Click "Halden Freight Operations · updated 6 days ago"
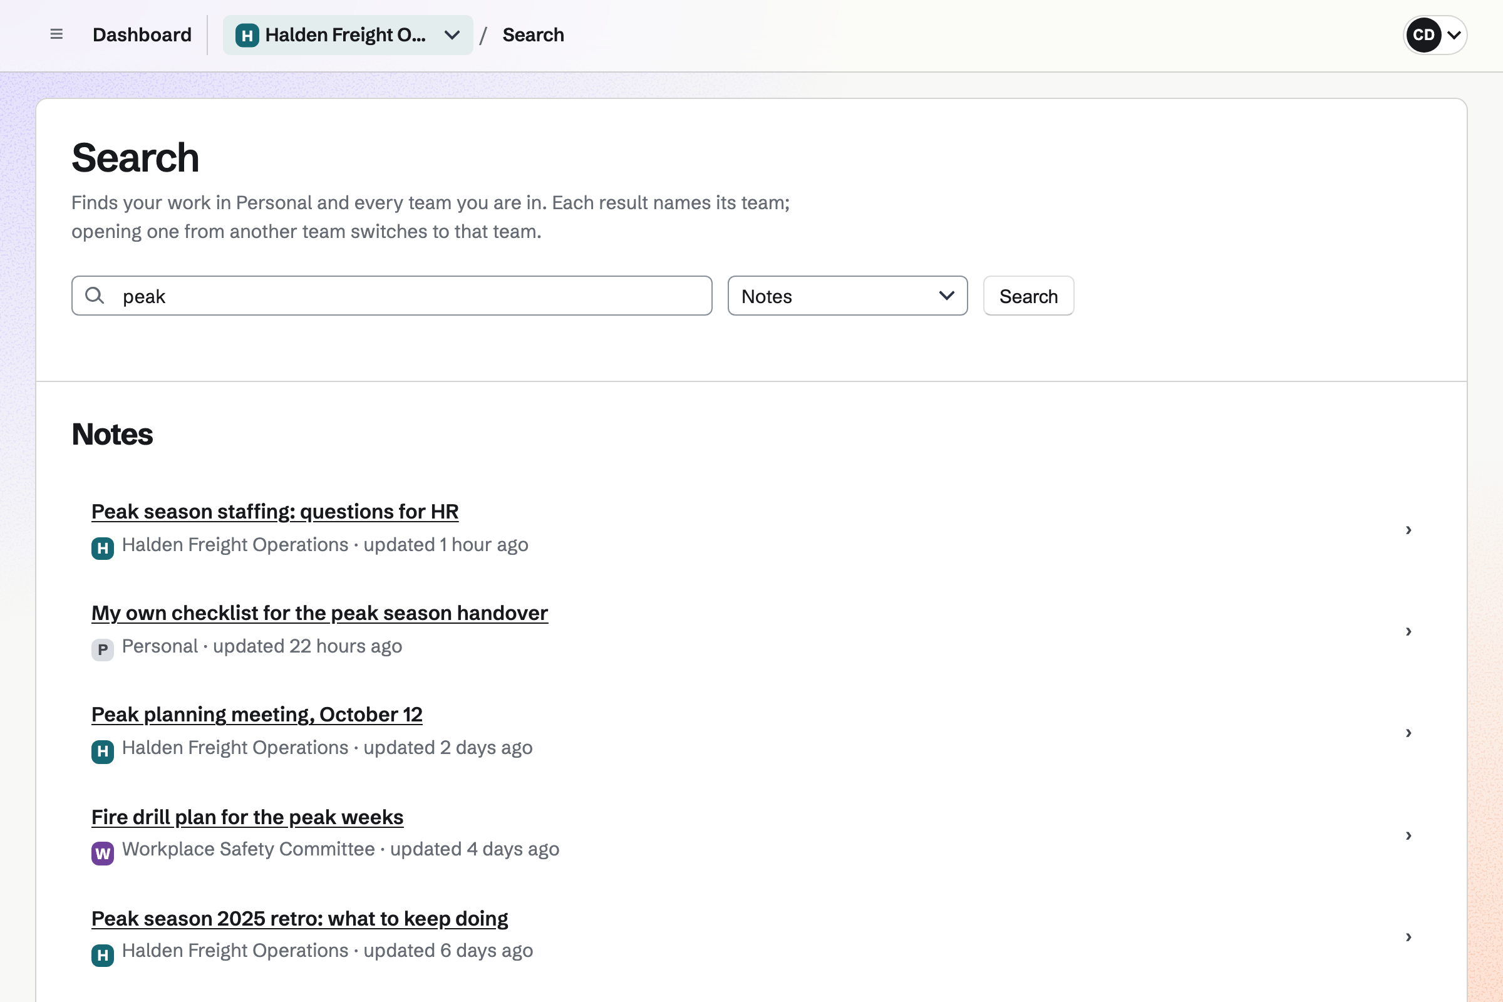 pyautogui.click(x=327, y=951)
